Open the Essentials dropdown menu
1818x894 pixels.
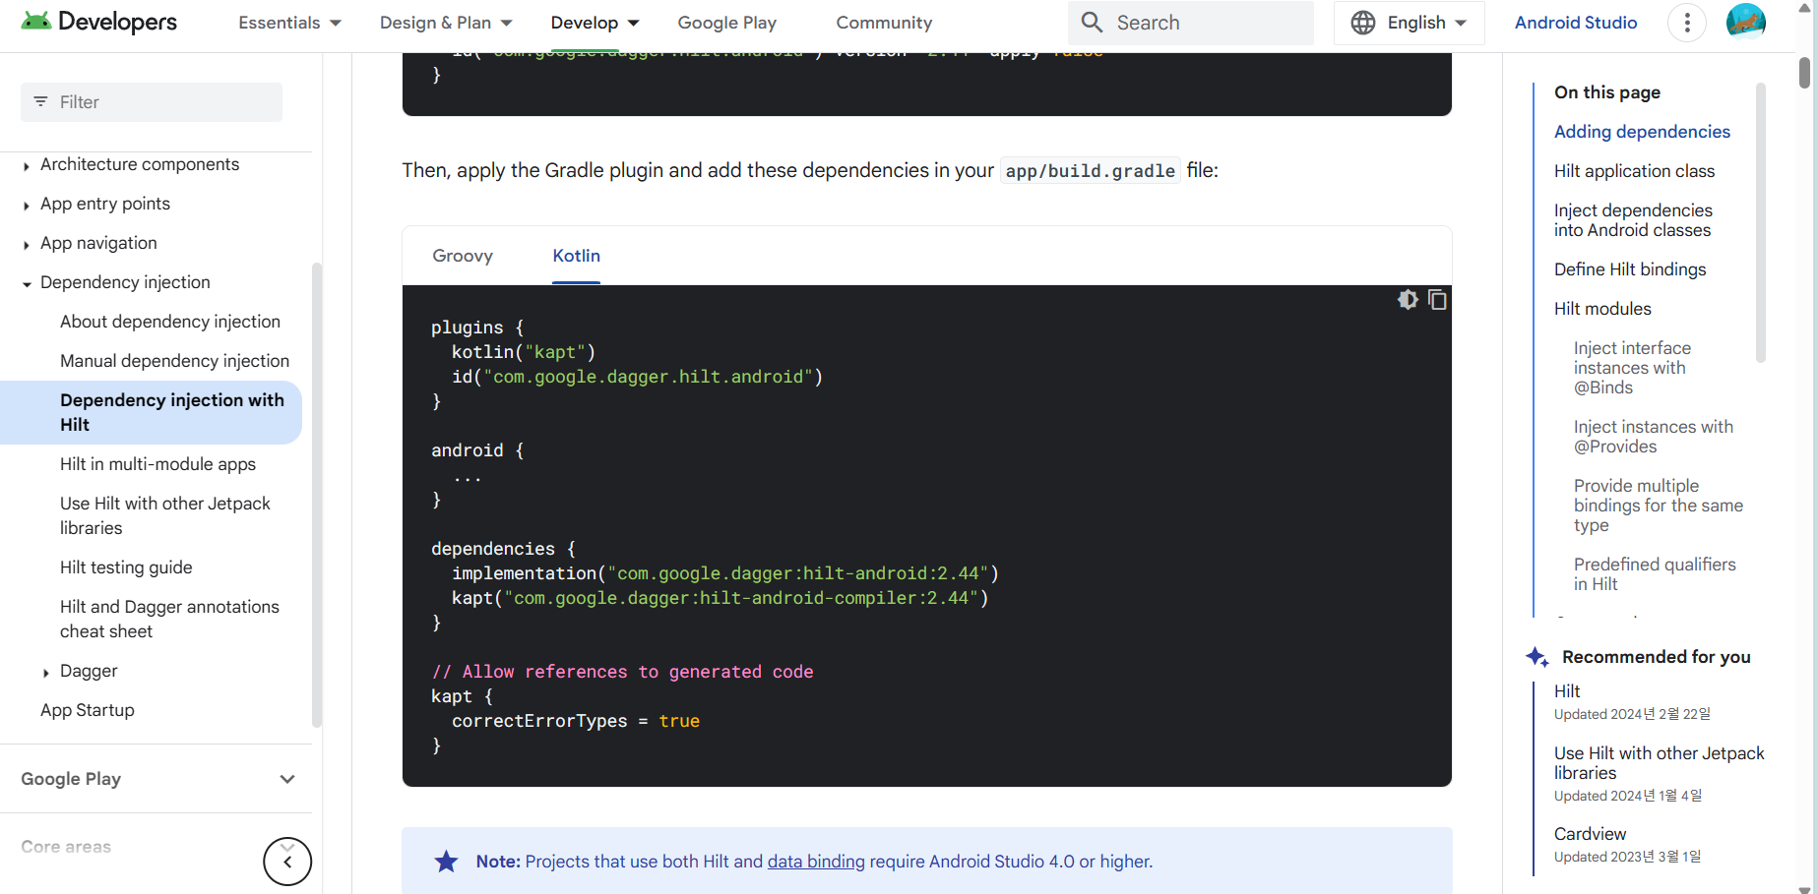(x=289, y=23)
